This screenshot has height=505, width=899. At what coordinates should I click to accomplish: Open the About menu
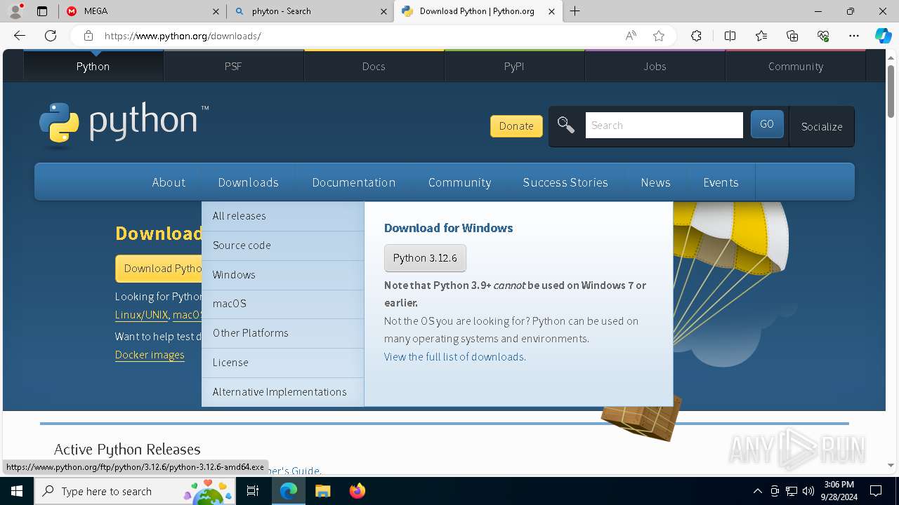click(x=169, y=182)
